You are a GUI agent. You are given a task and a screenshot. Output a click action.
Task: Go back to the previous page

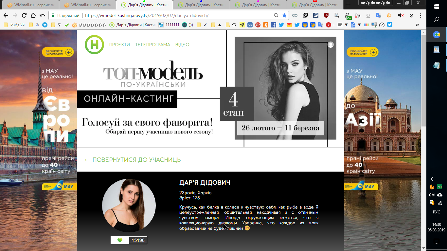(x=6, y=15)
